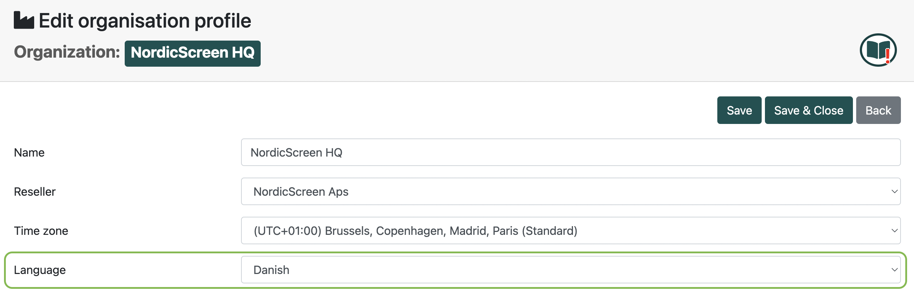Select the NordicScreen HQ organization badge

pos(192,53)
